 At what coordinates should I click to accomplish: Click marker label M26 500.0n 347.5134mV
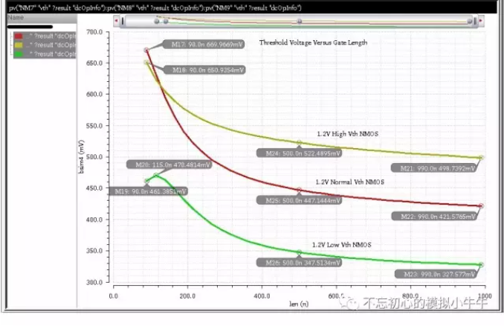click(x=300, y=263)
